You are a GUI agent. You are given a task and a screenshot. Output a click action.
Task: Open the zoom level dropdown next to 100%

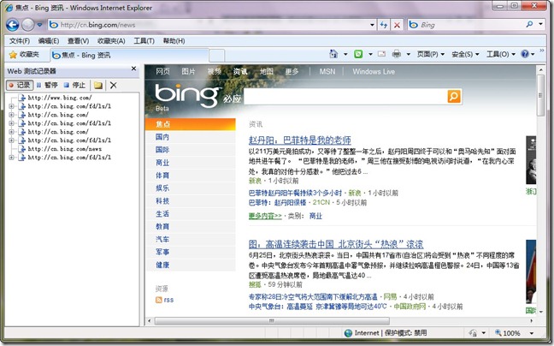pyautogui.click(x=532, y=333)
